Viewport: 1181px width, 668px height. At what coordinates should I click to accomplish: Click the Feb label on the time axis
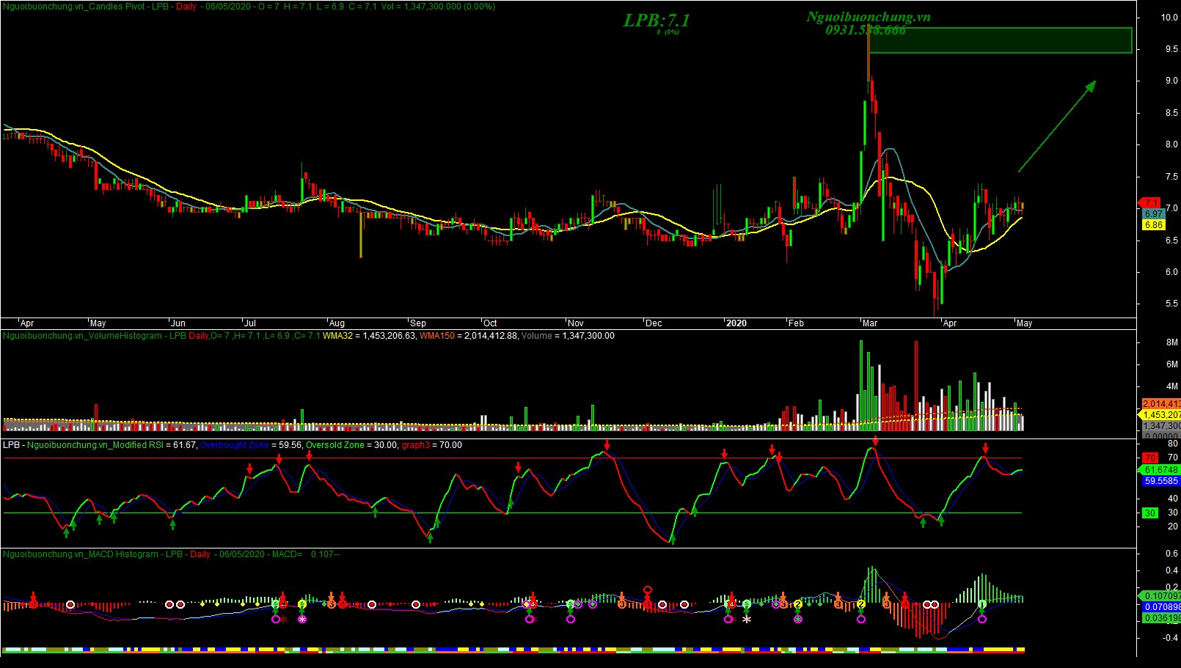click(x=796, y=323)
